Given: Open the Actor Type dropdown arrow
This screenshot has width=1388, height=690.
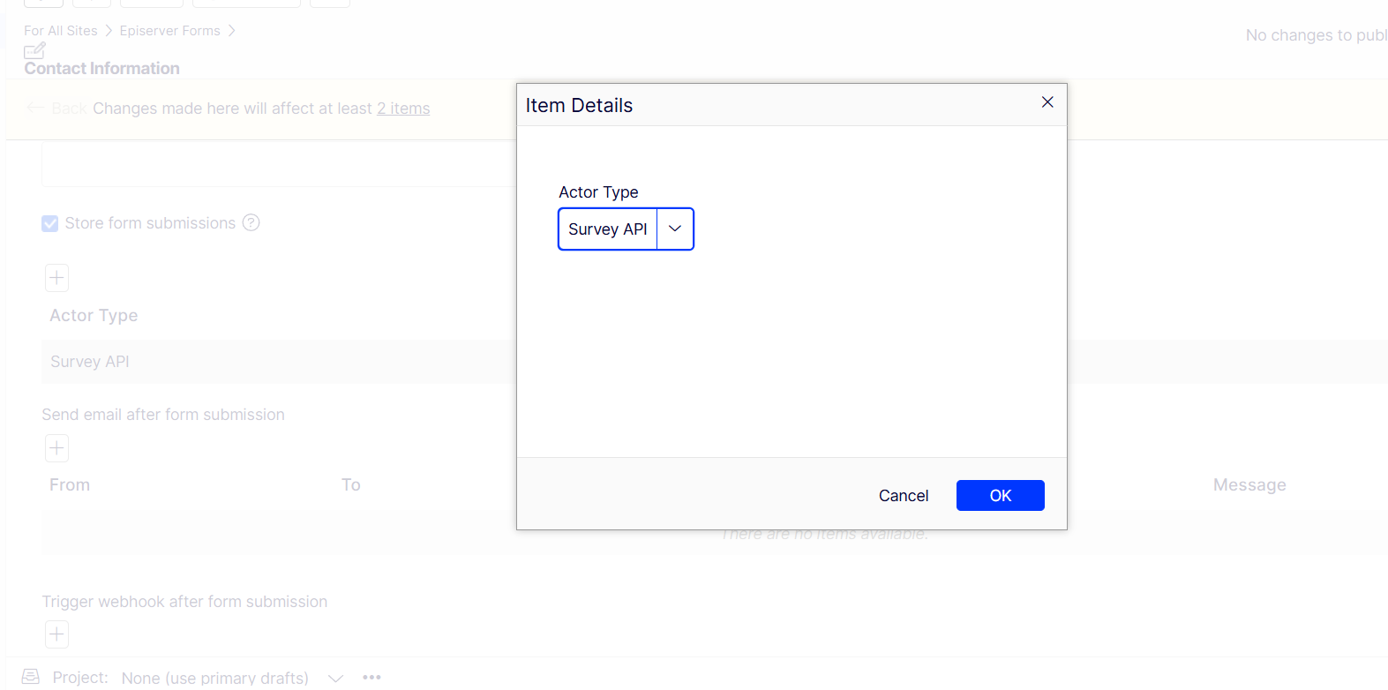Looking at the screenshot, I should [x=675, y=229].
